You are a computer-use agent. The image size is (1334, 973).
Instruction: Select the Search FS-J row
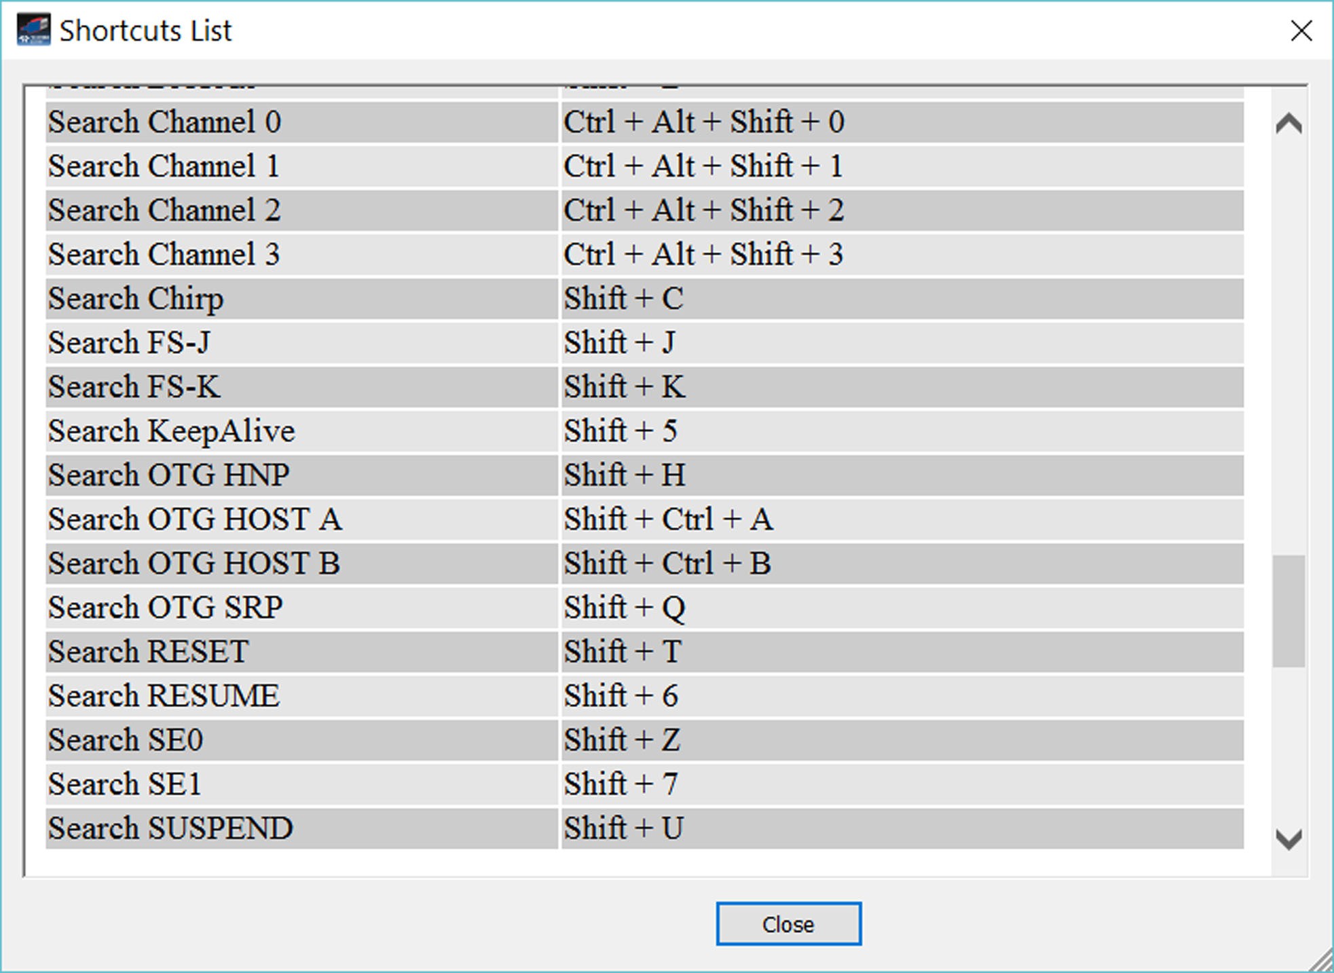coord(644,343)
